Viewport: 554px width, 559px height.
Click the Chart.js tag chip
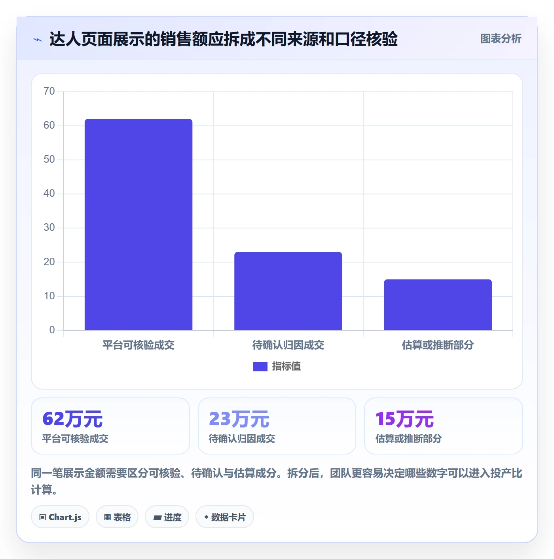coord(60,517)
